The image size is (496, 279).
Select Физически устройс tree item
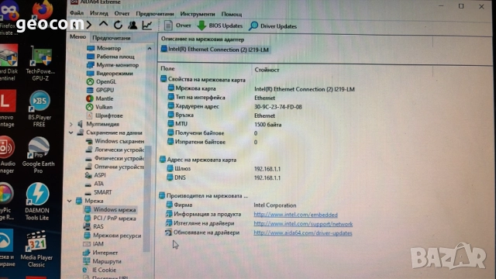pos(119,158)
